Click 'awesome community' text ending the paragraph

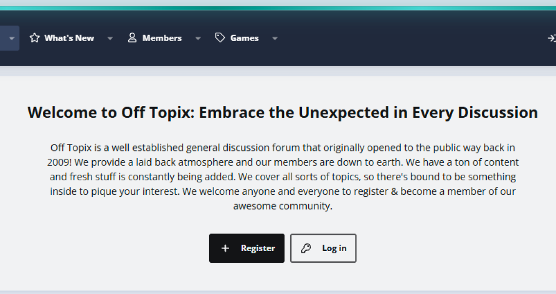click(x=282, y=206)
